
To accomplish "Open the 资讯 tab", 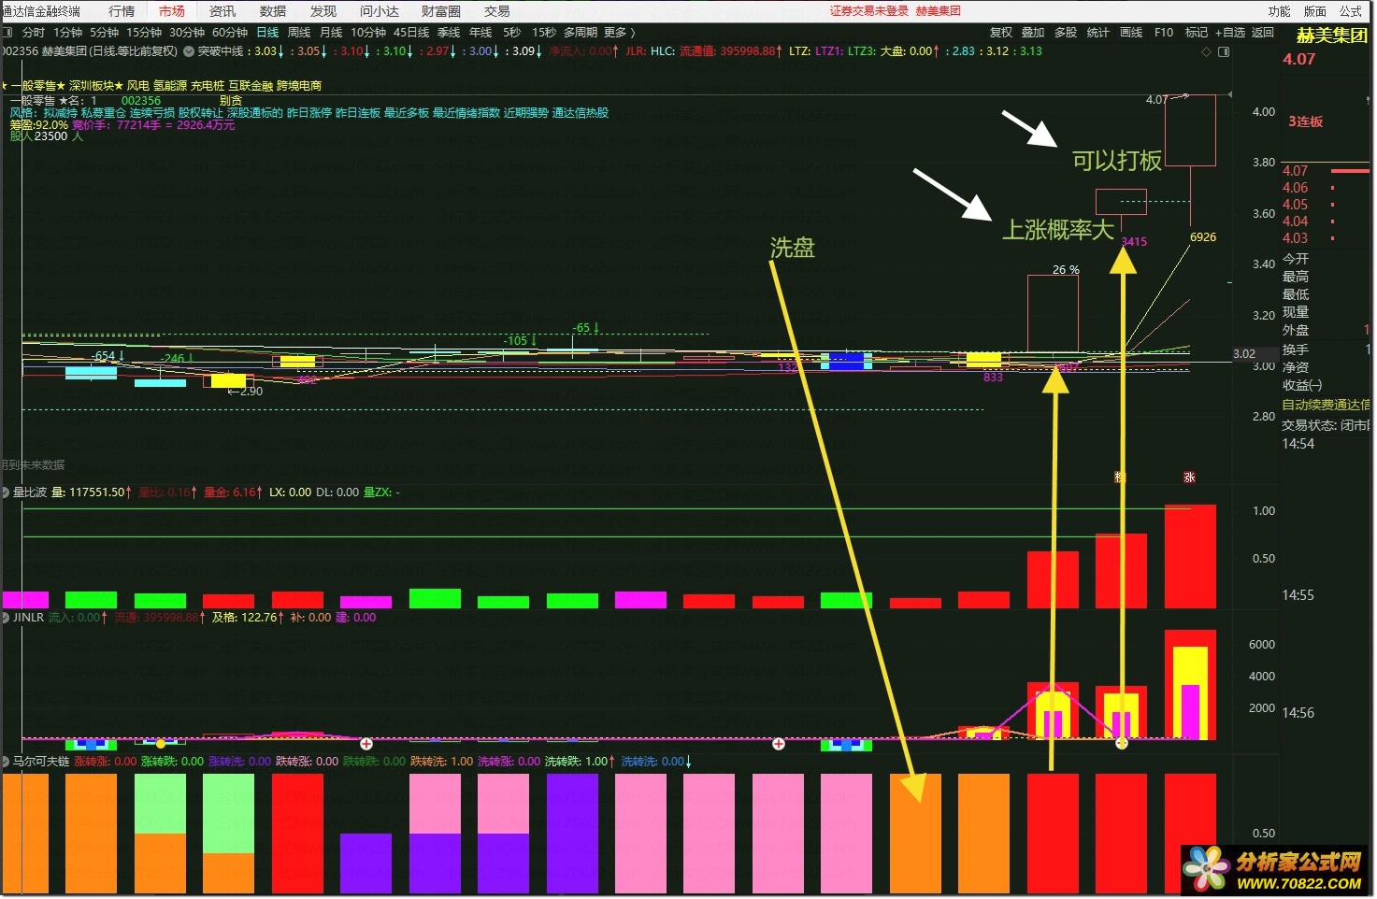I will pos(222,11).
